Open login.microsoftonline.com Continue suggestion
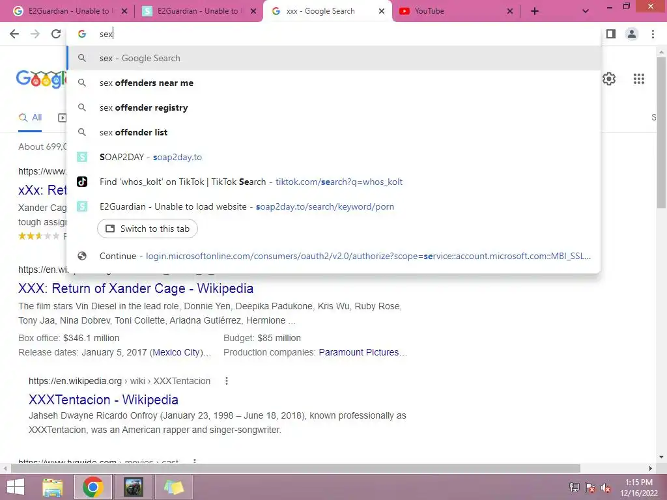This screenshot has height=500, width=667. click(334, 256)
